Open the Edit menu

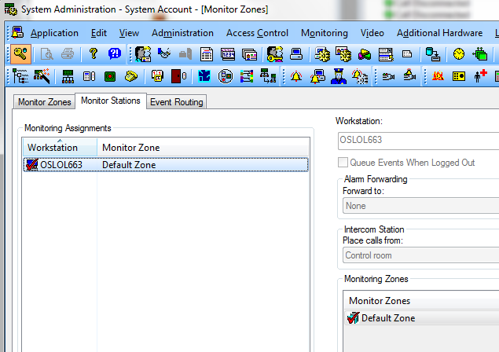click(x=99, y=33)
